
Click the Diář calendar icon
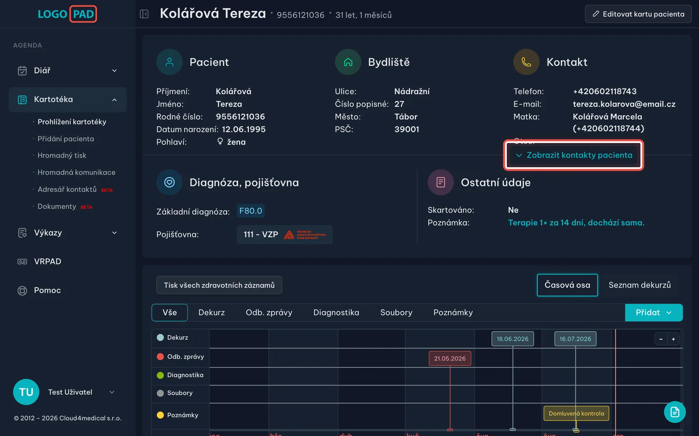tap(22, 71)
